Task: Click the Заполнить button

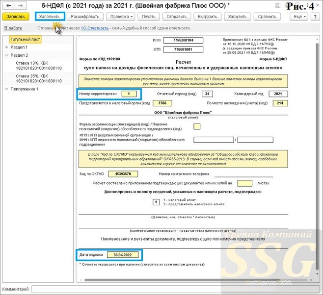Action: [50, 17]
